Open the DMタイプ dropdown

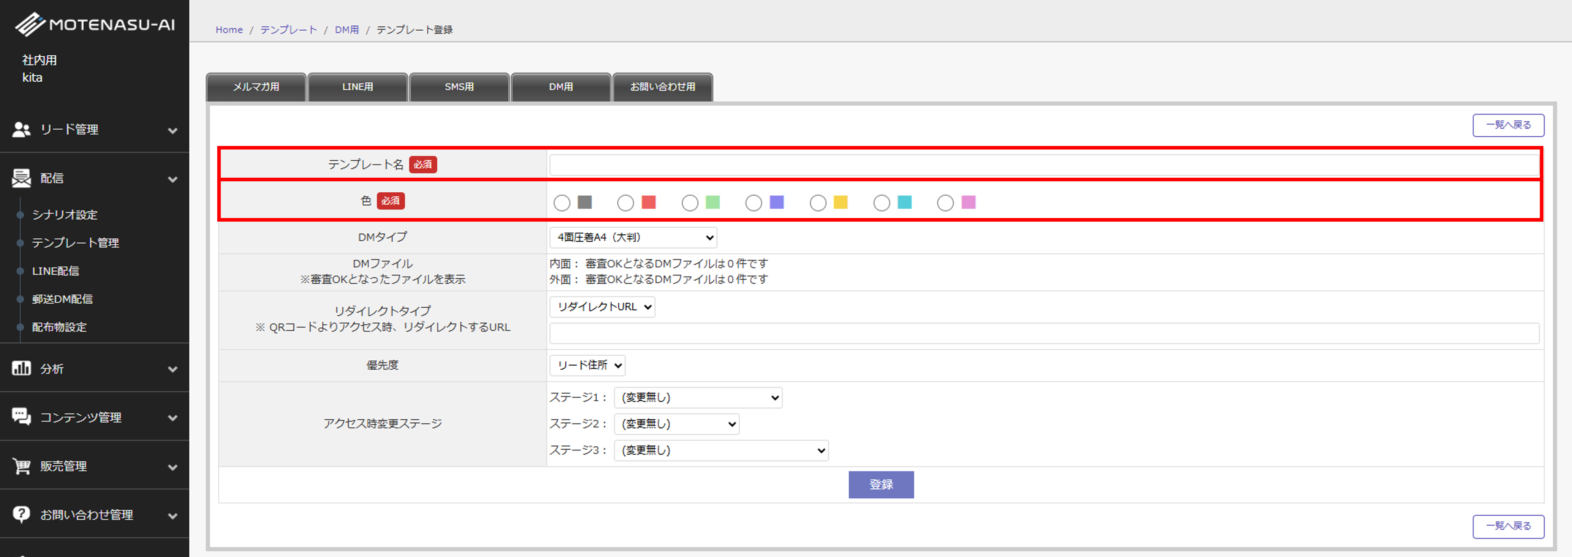(x=633, y=238)
